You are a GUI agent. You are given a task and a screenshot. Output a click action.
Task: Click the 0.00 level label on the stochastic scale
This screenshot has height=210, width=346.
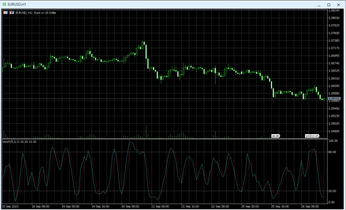pyautogui.click(x=331, y=202)
